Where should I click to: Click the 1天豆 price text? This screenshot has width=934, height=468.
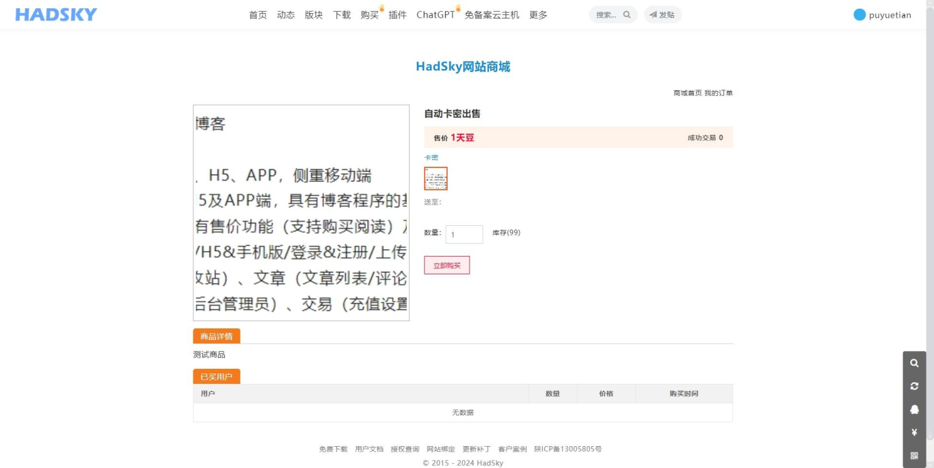point(462,138)
